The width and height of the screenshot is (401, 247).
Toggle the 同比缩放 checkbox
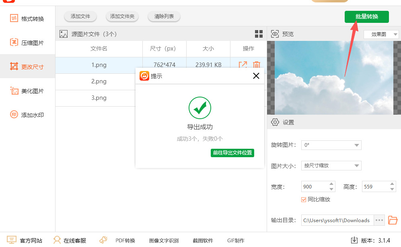[304, 199]
